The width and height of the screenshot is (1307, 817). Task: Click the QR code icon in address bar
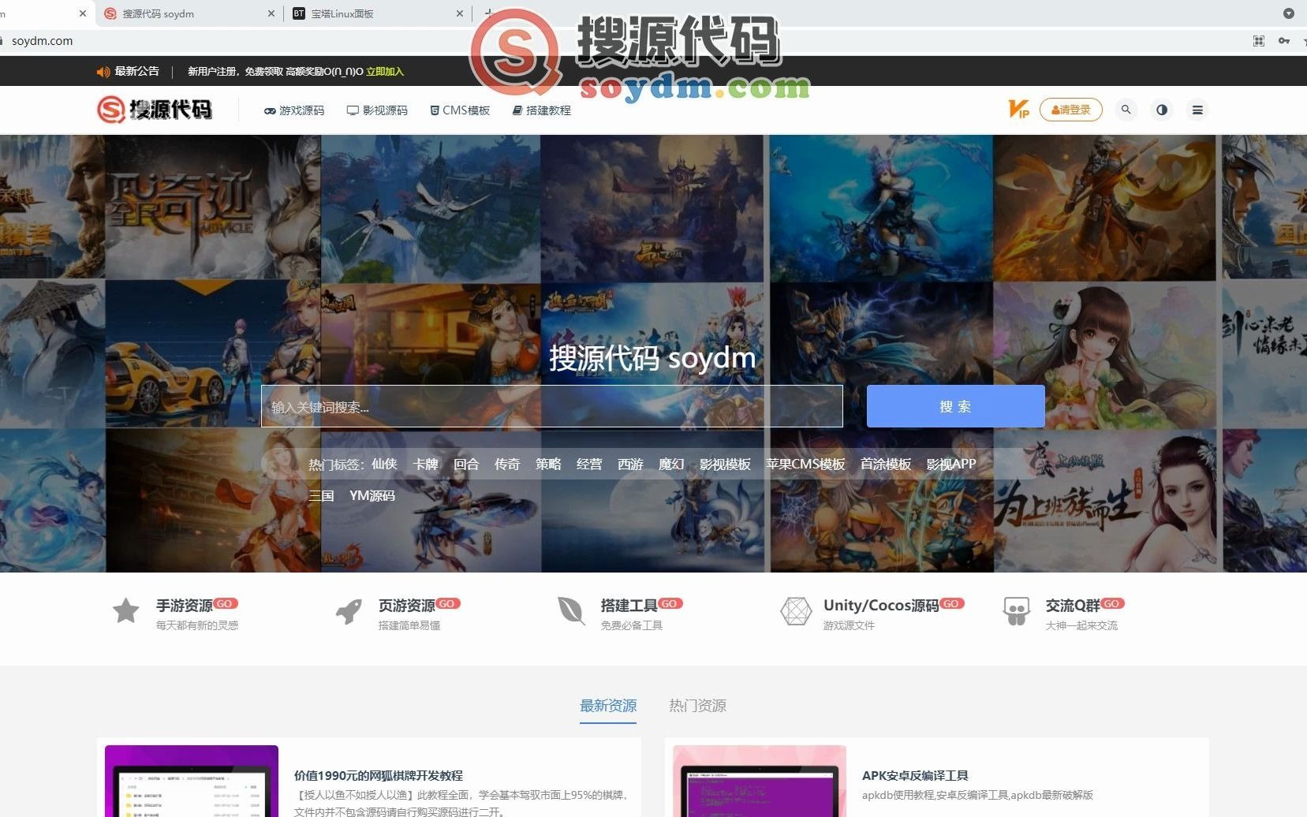click(x=1259, y=41)
